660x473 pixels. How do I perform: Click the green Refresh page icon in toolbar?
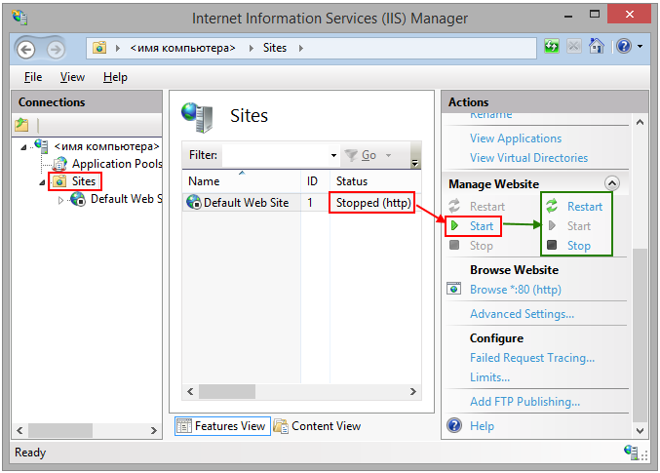553,47
